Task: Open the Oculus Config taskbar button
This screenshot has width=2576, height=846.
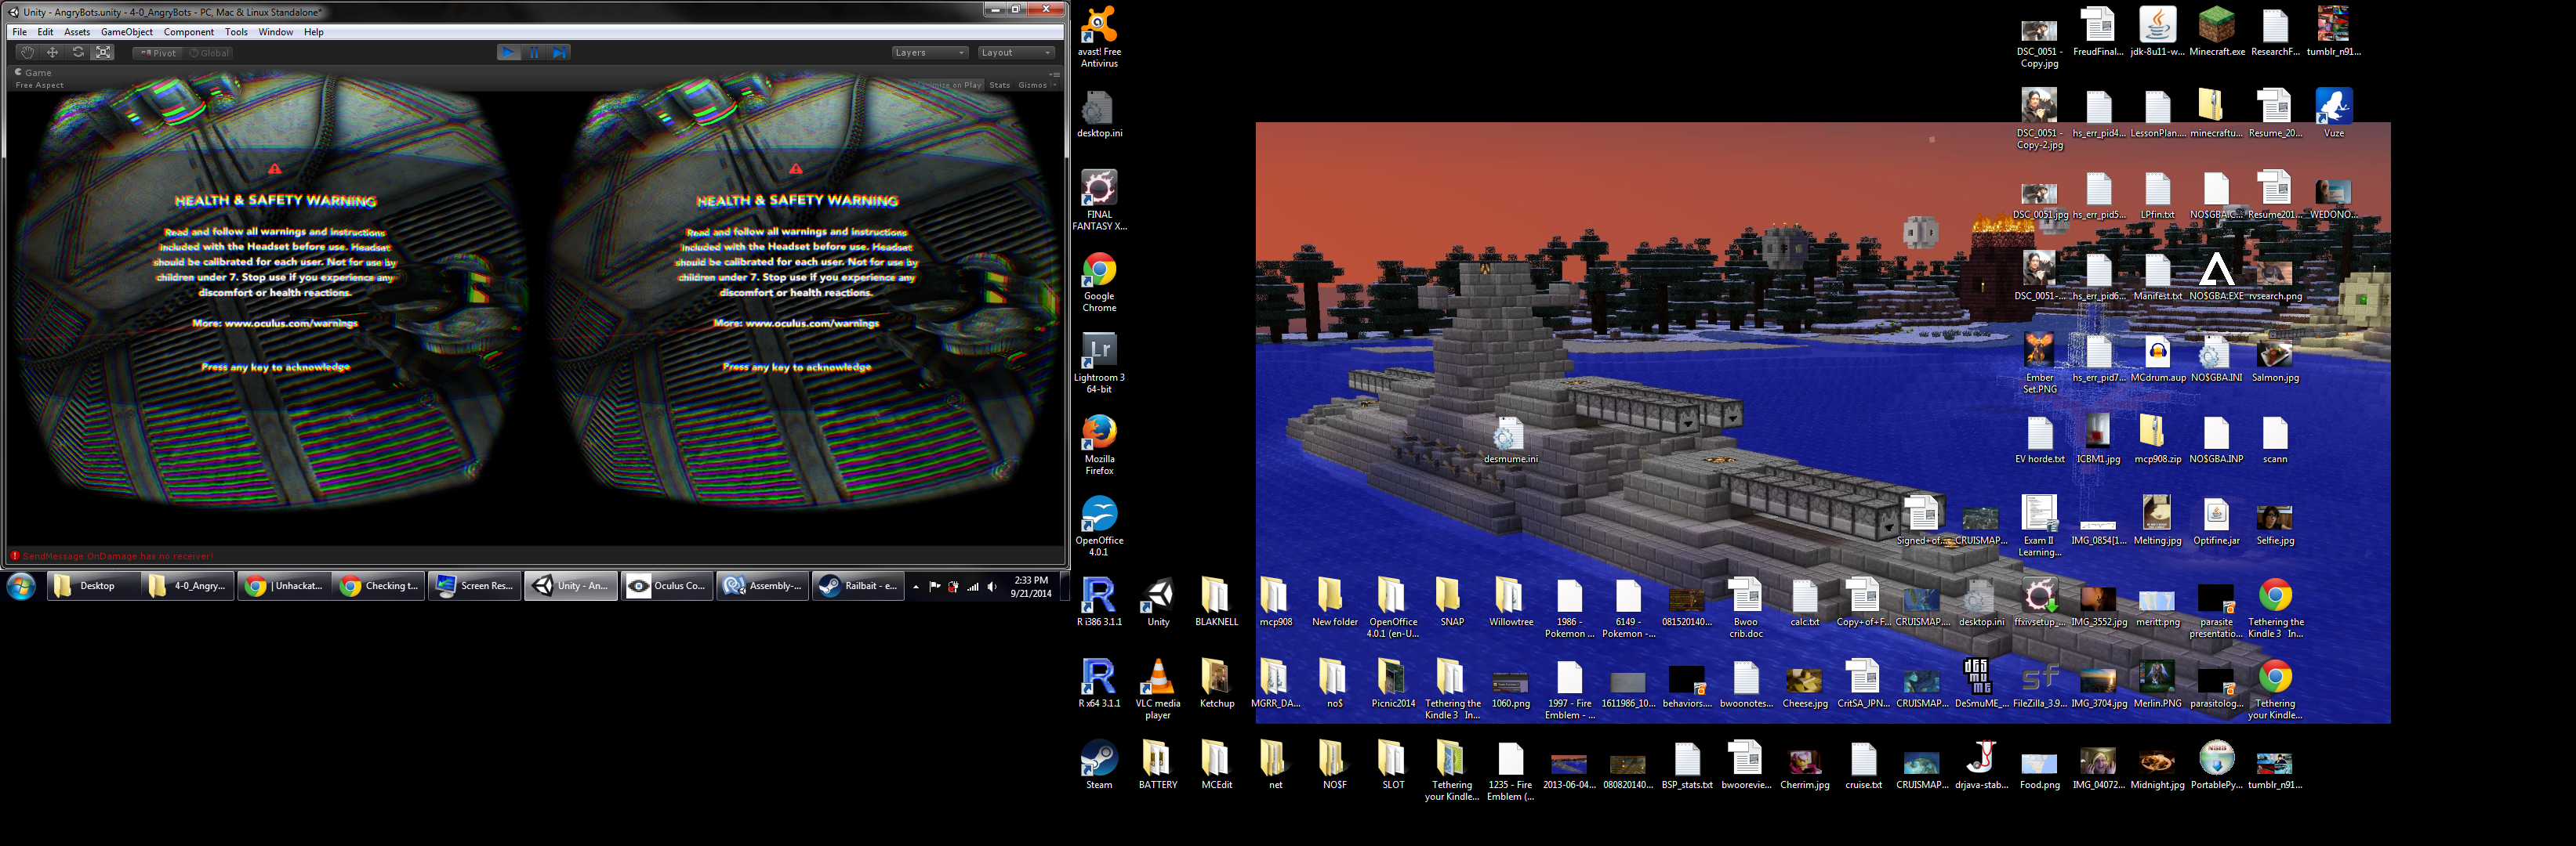Action: click(667, 586)
